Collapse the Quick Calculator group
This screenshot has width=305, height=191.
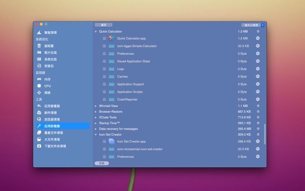pyautogui.click(x=96, y=31)
